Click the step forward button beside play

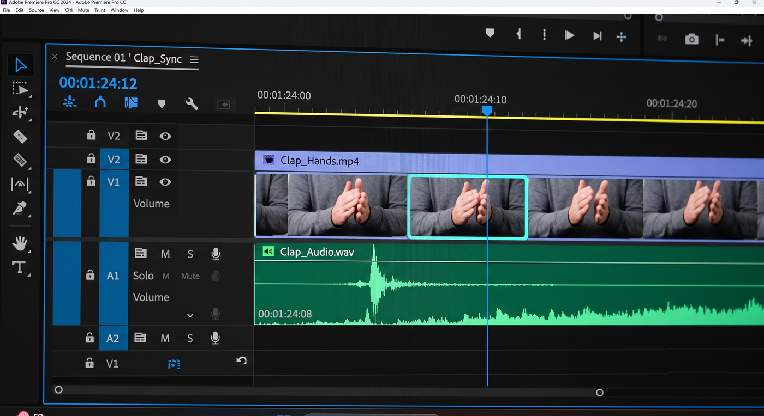click(x=598, y=36)
